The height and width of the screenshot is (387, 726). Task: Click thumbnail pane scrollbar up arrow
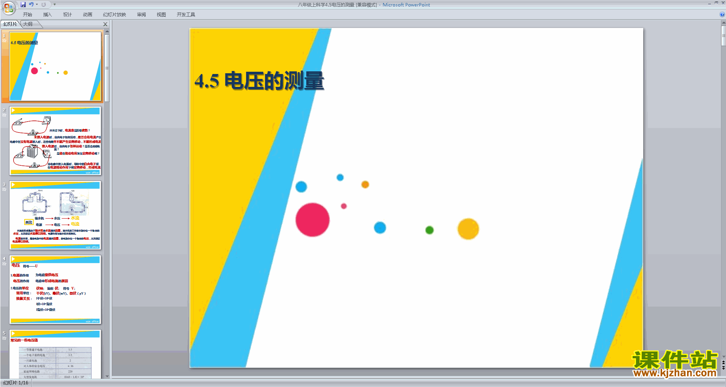[x=107, y=32]
